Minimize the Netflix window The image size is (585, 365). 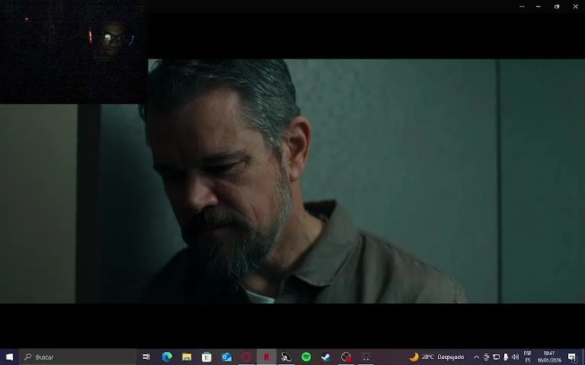[538, 6]
